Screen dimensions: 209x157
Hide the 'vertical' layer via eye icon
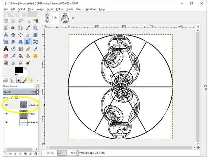click(x=6, y=113)
